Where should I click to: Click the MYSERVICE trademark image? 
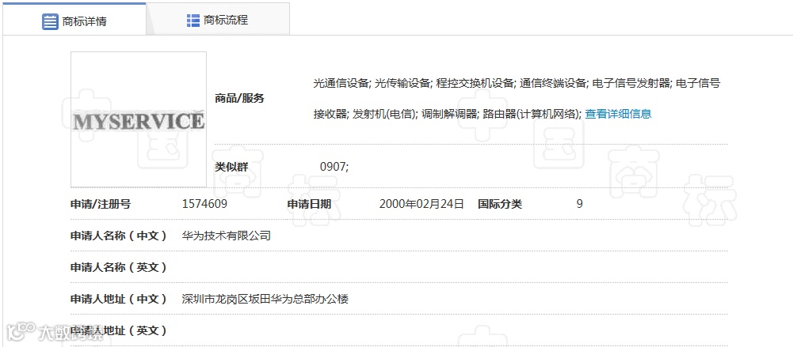(x=139, y=119)
